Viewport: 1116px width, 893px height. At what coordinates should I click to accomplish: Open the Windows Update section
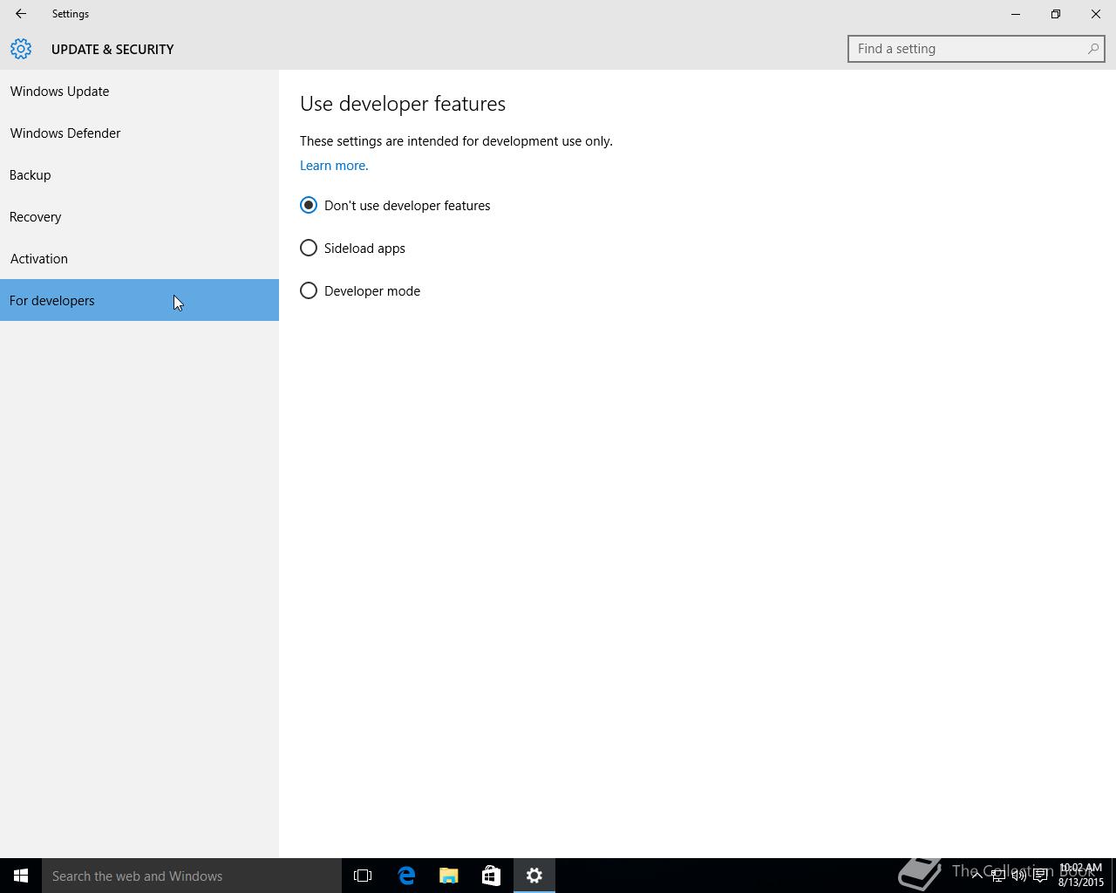(x=139, y=92)
